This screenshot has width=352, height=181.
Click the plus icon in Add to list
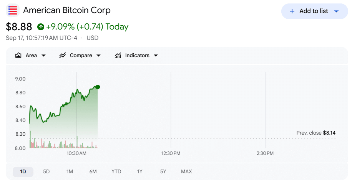click(x=292, y=11)
